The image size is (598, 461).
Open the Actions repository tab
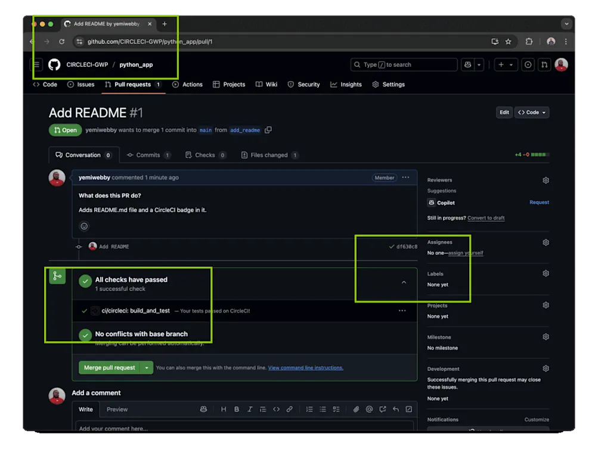[x=187, y=84]
